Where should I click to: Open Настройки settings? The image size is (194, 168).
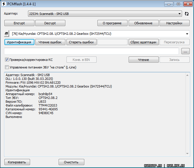coord(174,23)
